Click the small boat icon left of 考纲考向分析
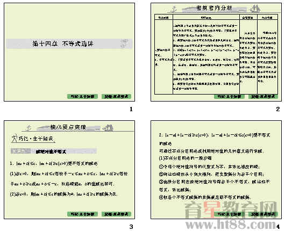This screenshot has width=285, height=231. click(174, 9)
